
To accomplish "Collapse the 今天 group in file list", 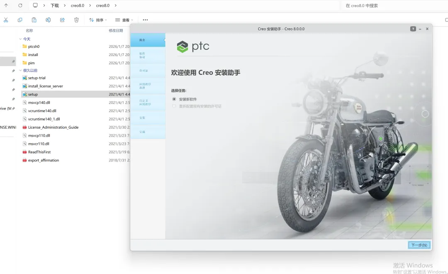I will click(x=20, y=39).
